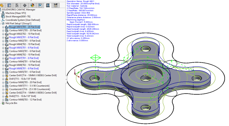
Task: Click the Recycle Bin icon
Action: coord(3,103)
